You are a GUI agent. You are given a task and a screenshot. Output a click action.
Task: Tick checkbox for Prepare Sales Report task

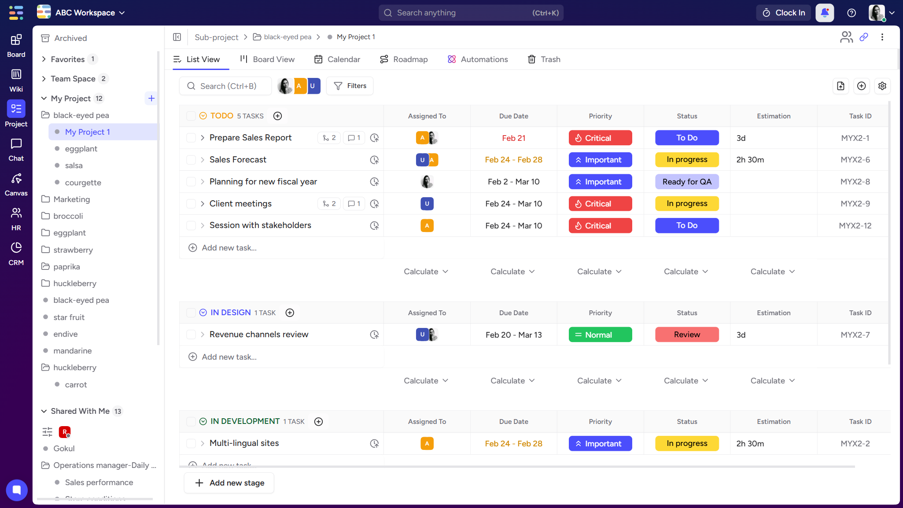click(x=191, y=138)
